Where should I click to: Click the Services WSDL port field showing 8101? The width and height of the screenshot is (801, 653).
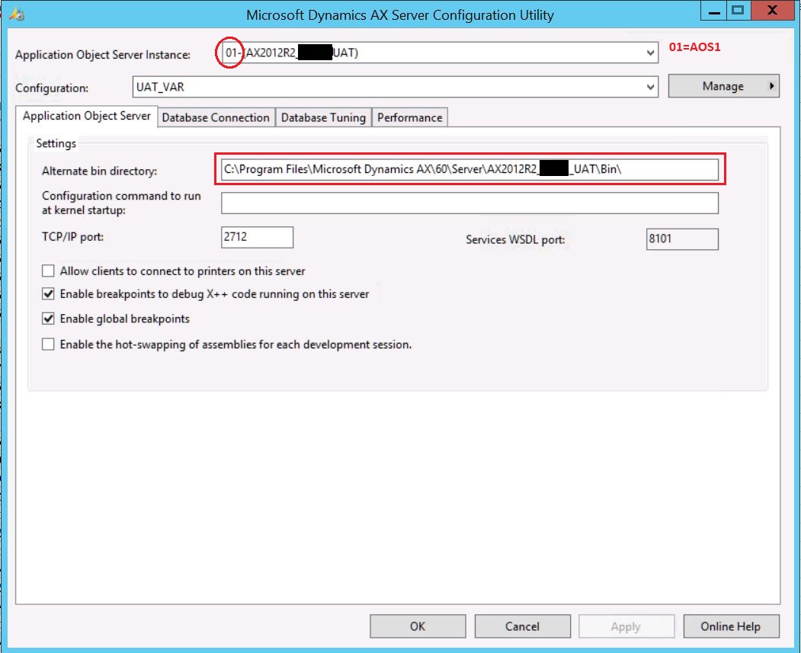tap(681, 239)
